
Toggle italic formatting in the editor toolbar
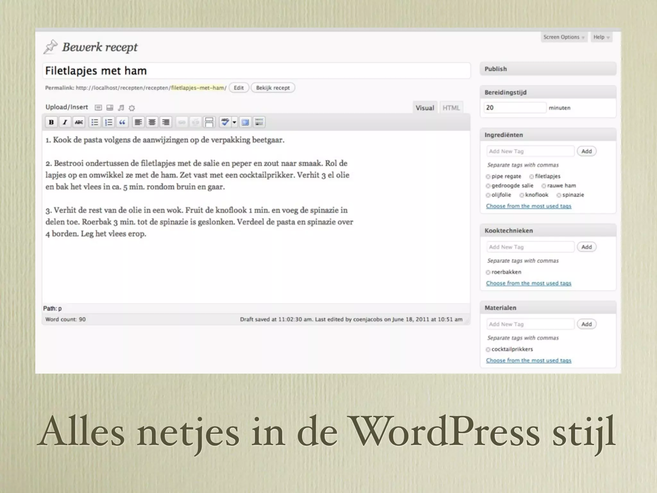point(65,122)
